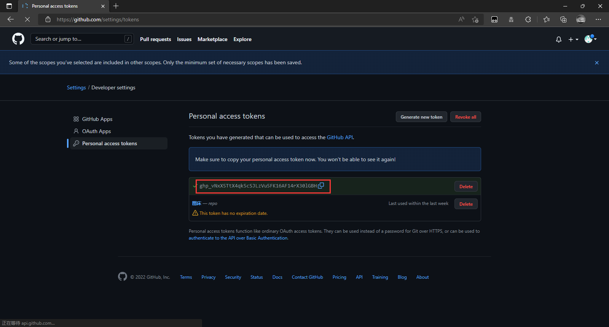
Task: Open the plus create-new dropdown
Action: point(573,39)
